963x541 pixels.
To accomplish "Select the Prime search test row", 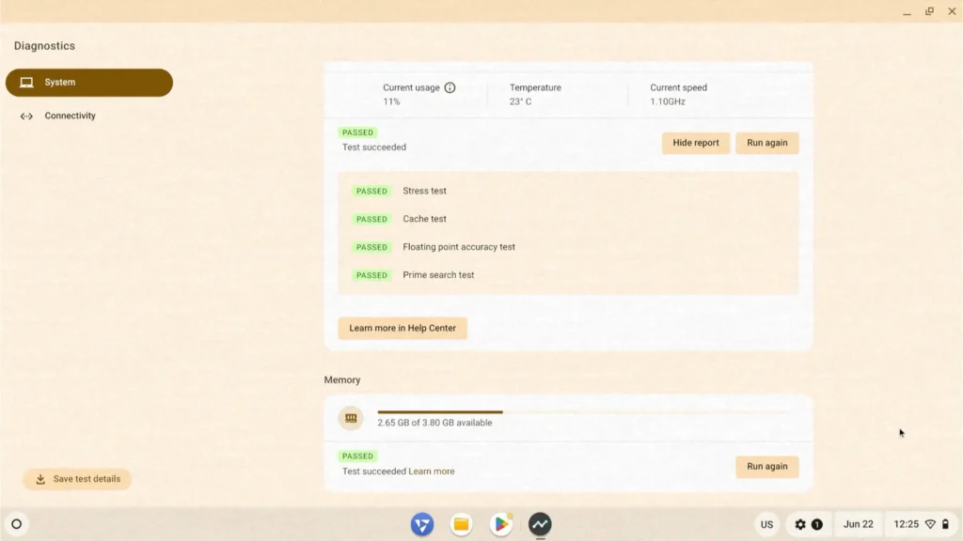I will click(568, 275).
